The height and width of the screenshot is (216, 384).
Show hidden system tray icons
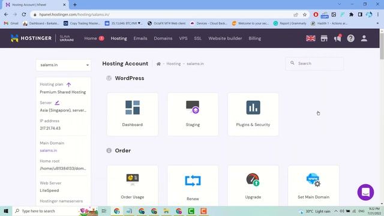tap(336, 211)
